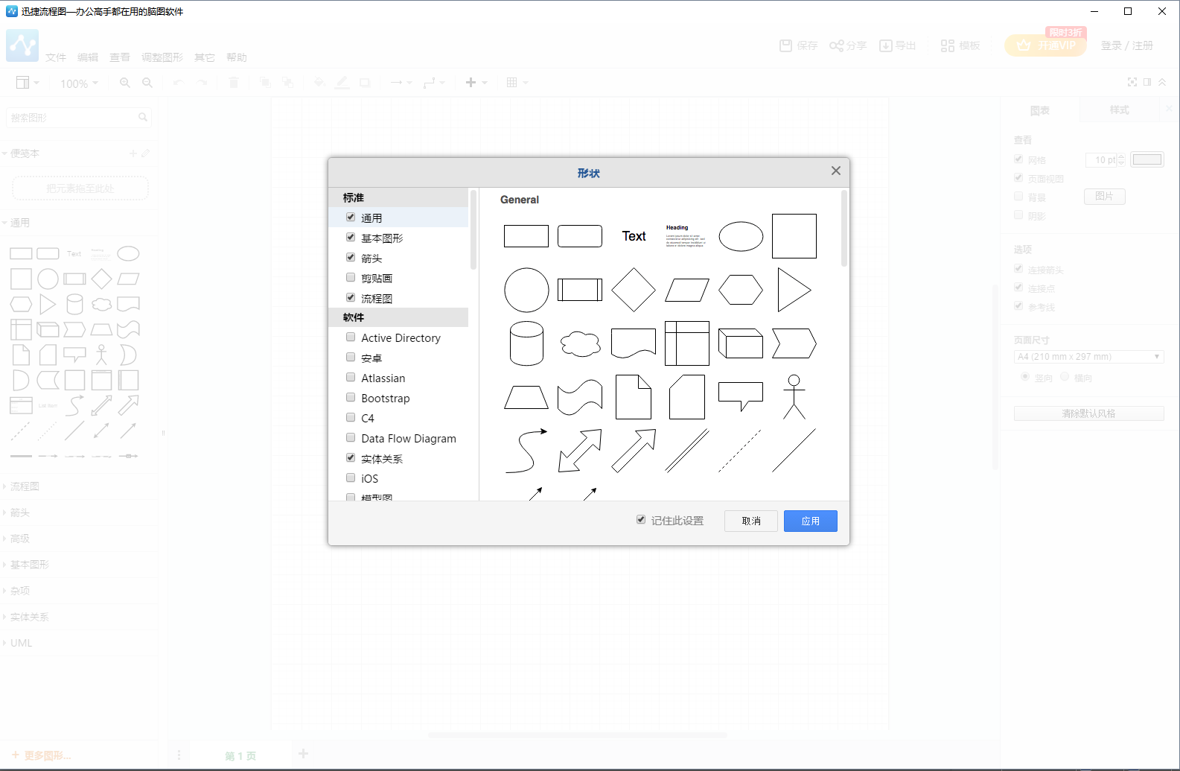The image size is (1180, 771).
Task: Pick the diamond shape in the 形状 dialog
Action: pos(634,290)
